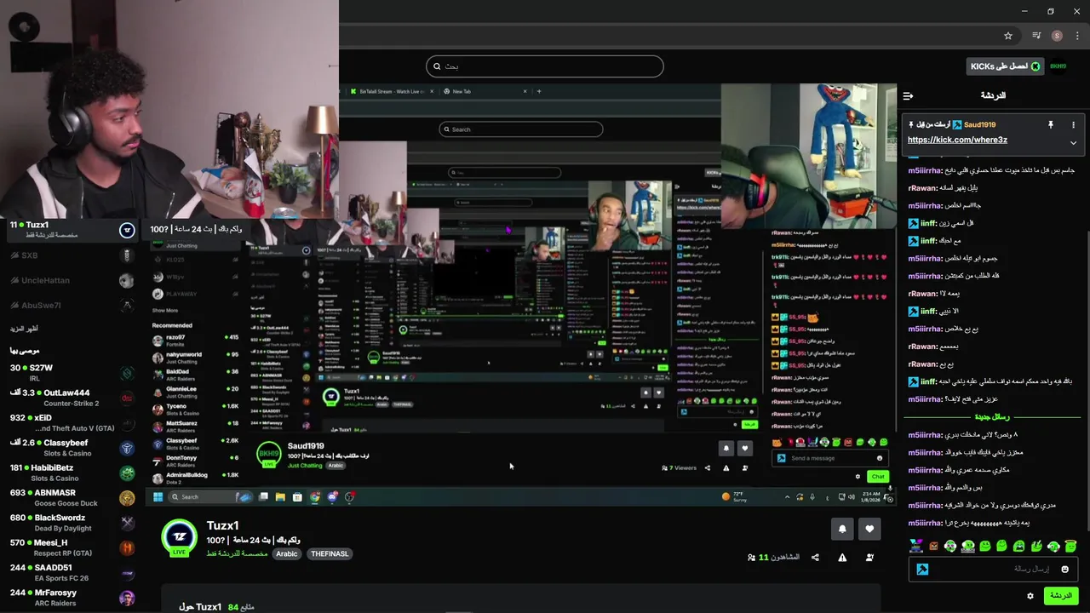Open the حول Tuzx1 about section
Screen dimensions: 1090x613
pyautogui.click(x=200, y=607)
